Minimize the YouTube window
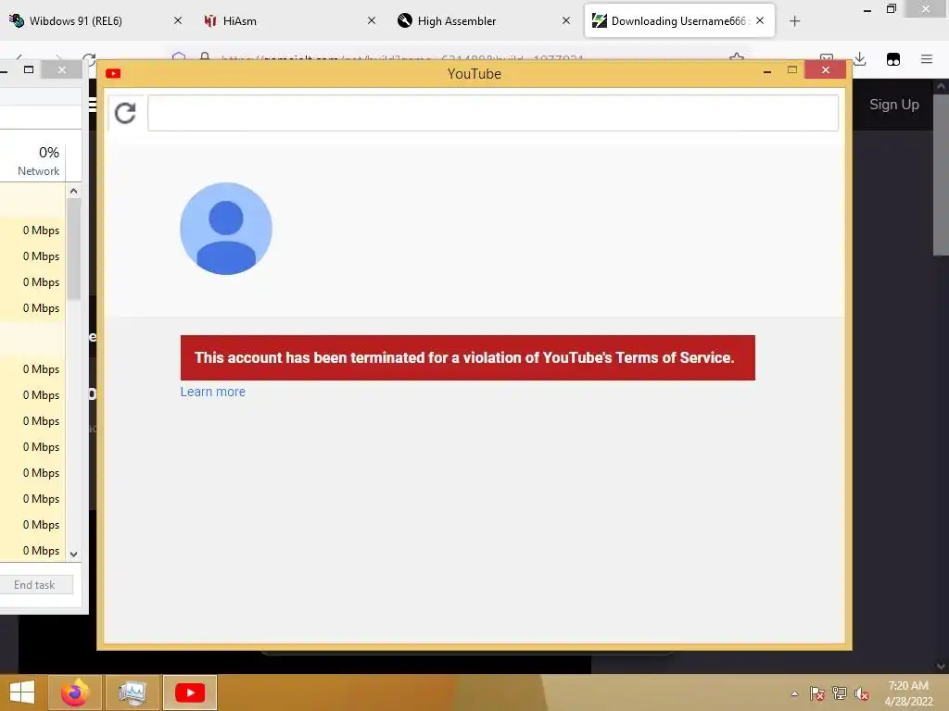The height and width of the screenshot is (711, 949). 767,71
